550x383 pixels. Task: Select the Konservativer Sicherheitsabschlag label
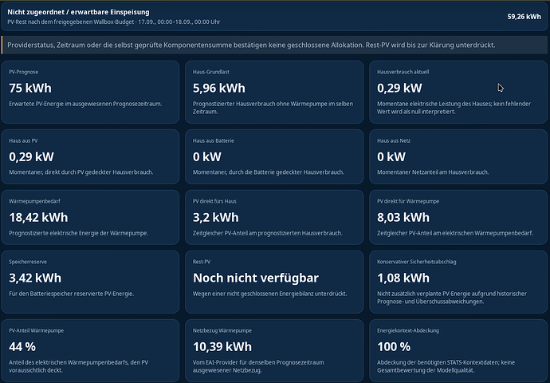pyautogui.click(x=417, y=262)
